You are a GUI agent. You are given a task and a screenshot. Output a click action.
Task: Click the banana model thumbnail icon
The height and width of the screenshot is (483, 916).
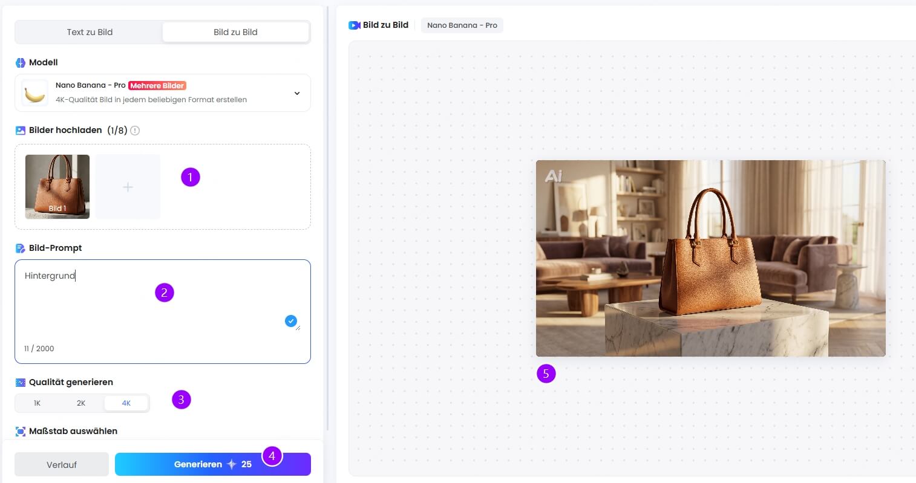(x=34, y=93)
